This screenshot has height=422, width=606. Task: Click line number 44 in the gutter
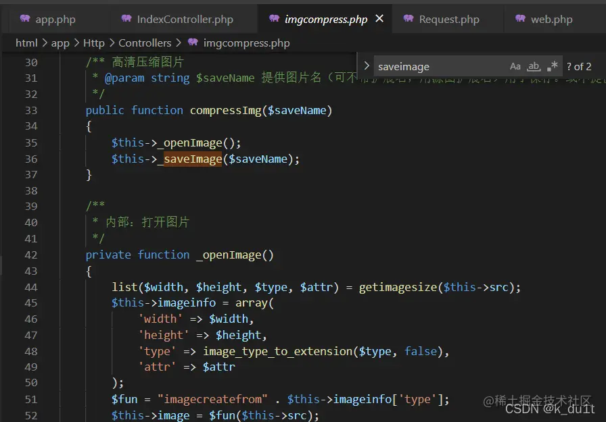tap(31, 288)
